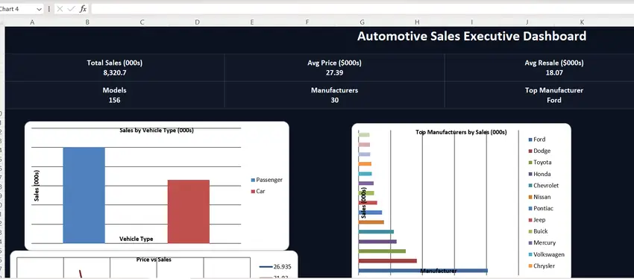Click into the formula bar input area
The image size is (634, 279).
tap(362, 9)
